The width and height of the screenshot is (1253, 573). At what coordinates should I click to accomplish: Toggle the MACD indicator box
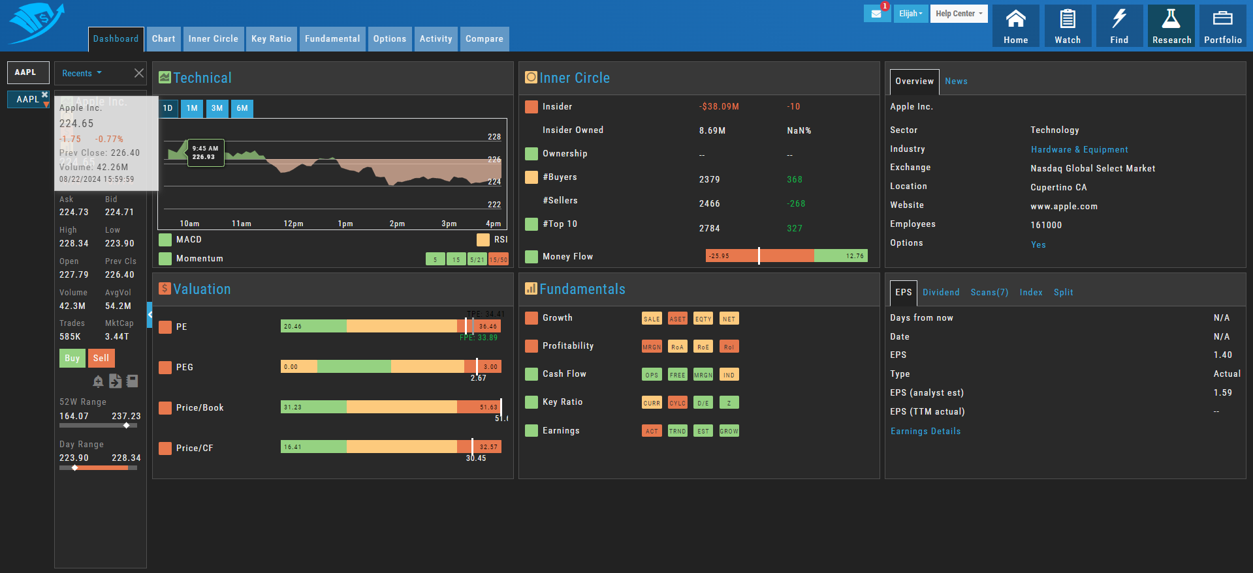click(x=165, y=240)
